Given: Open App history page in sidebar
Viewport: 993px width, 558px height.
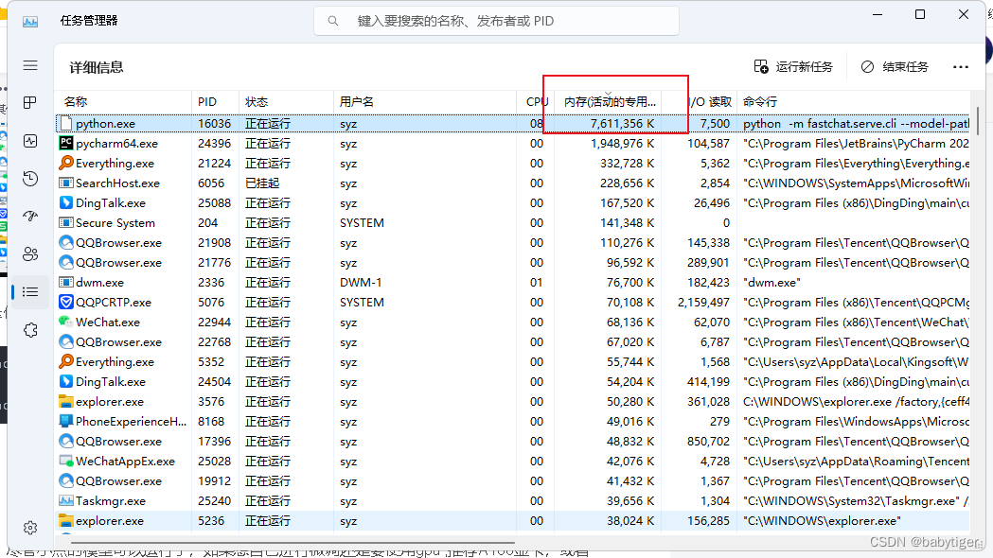Looking at the screenshot, I should tap(30, 179).
